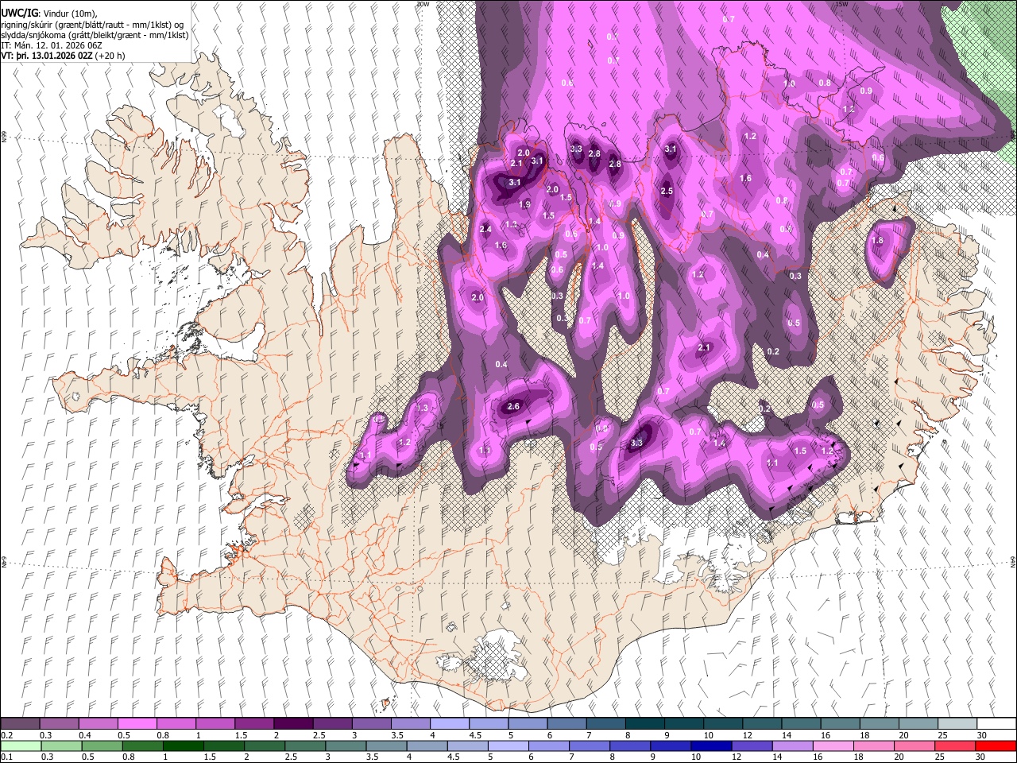Image resolution: width=1017 pixels, height=763 pixels.
Task: Select the darkest purple 2 swatch in upper colorbar
Action: pyautogui.click(x=292, y=724)
